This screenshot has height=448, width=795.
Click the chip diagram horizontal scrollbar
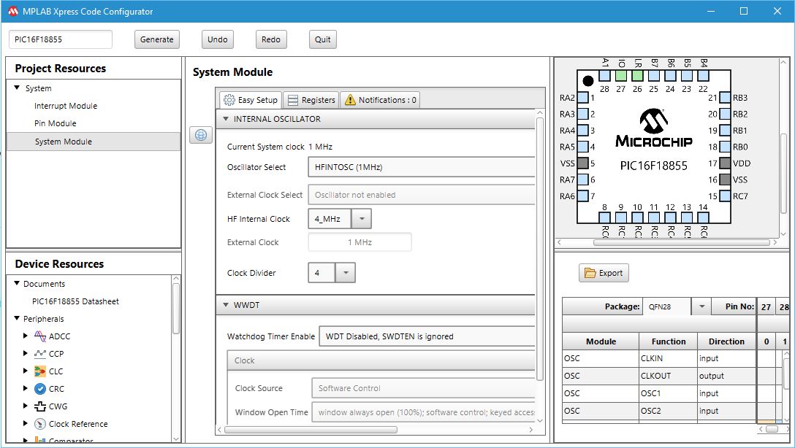682,242
